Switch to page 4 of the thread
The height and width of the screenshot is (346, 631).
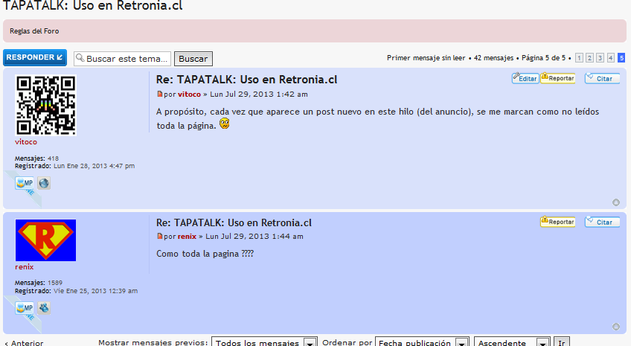click(x=610, y=57)
